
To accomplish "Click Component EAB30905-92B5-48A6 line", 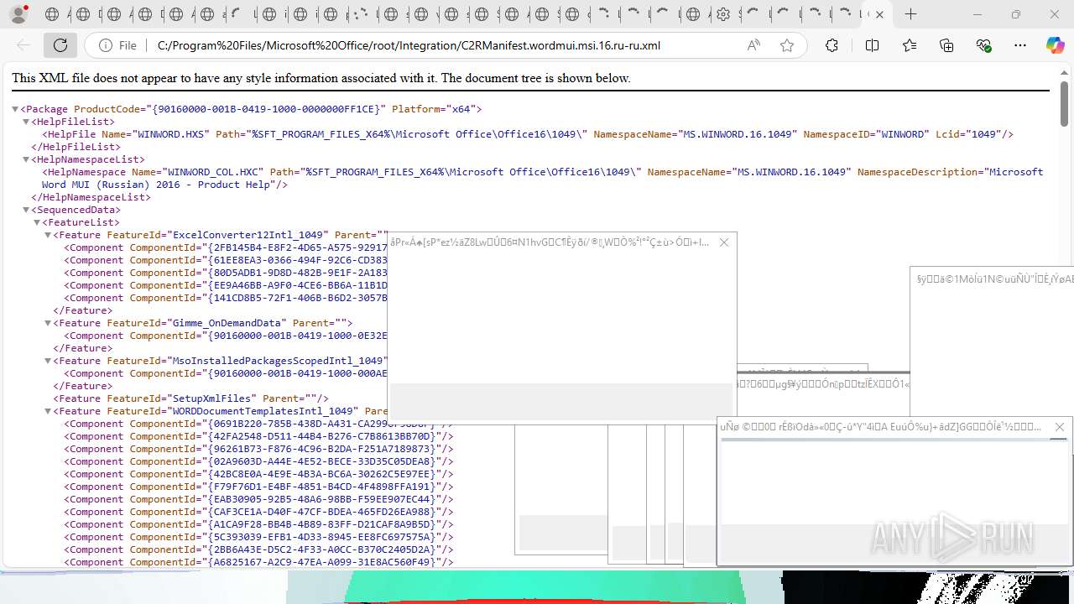I will [258, 499].
